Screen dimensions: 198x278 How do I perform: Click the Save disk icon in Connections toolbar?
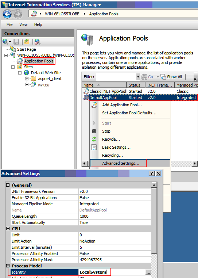pyautogui.click(x=16, y=42)
